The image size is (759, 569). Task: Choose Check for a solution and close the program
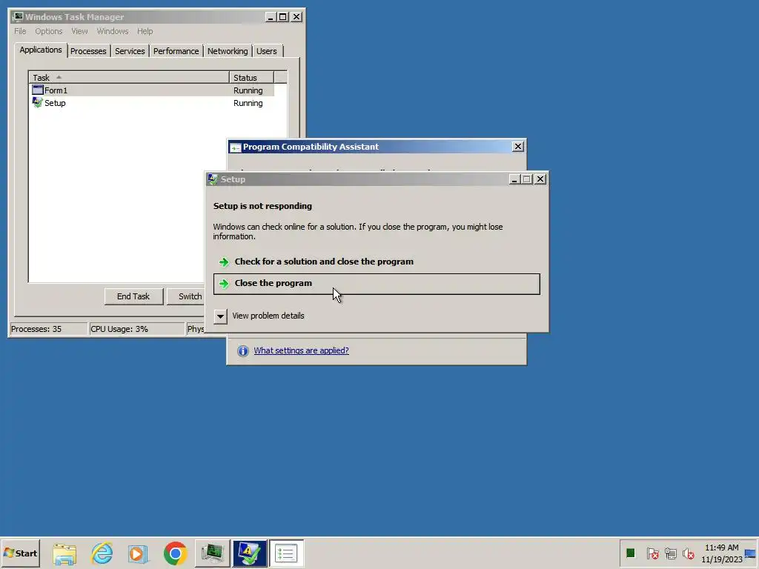[377, 262]
